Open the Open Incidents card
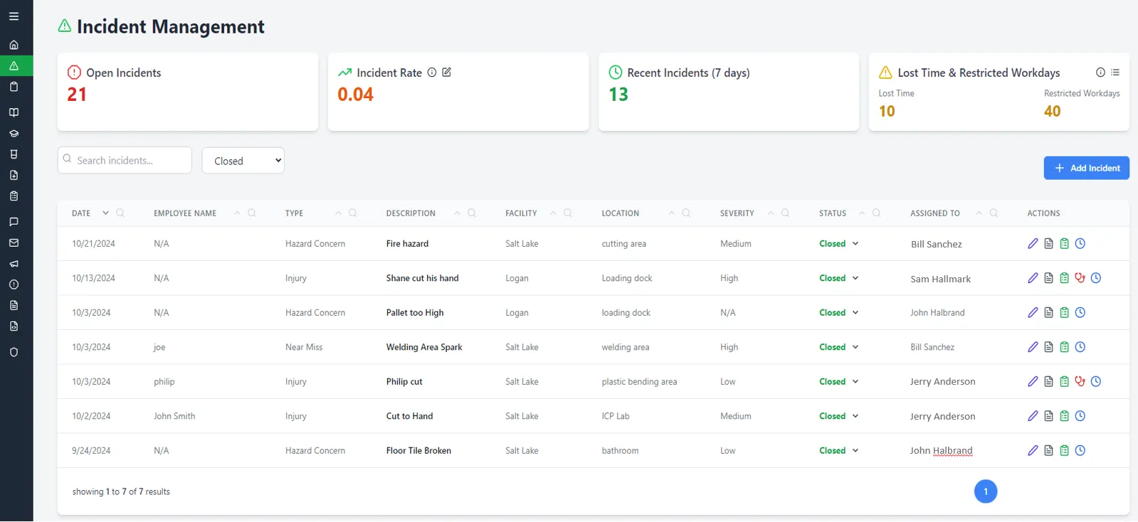Screen dimensions: 1138x522 point(188,92)
